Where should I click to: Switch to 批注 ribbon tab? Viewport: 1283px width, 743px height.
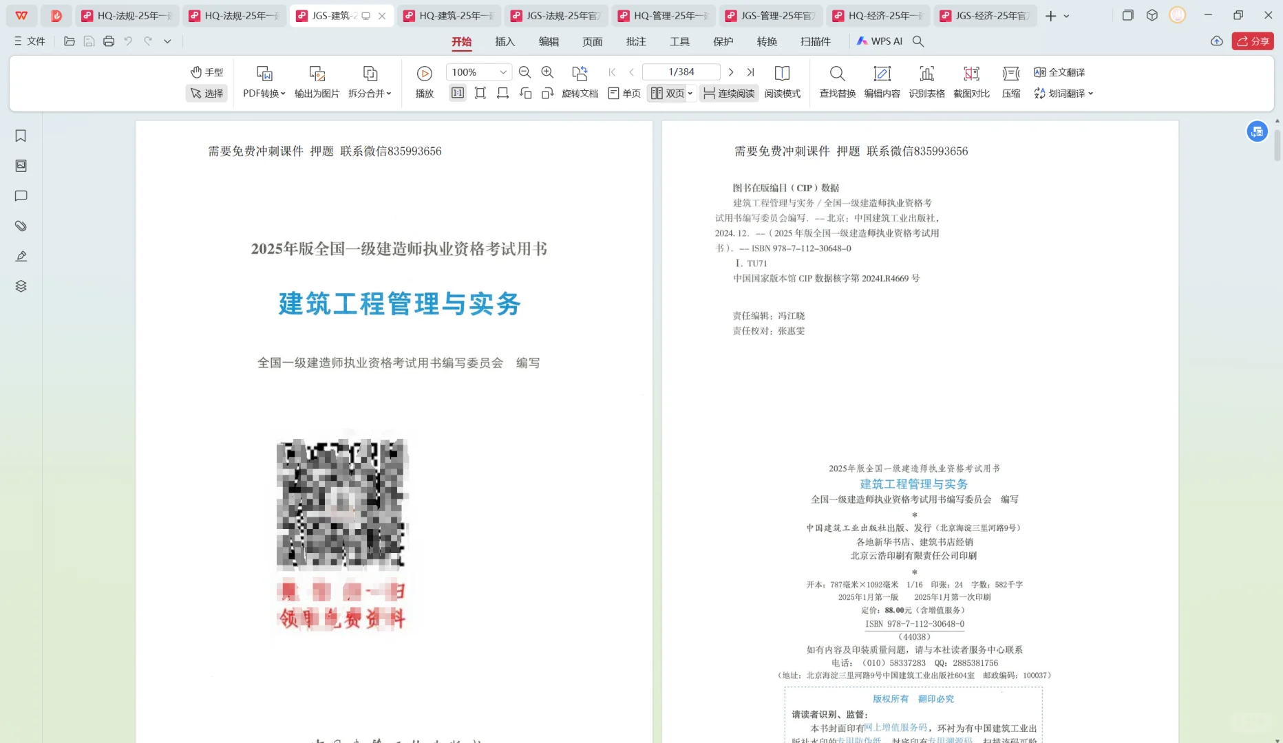pos(636,41)
